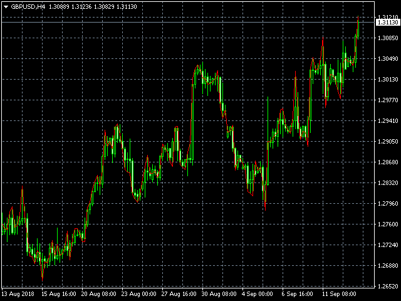Viewport: 401px width, 301px height.
Task: Click the 30 Aug 08:00 time label
Action: click(x=219, y=294)
